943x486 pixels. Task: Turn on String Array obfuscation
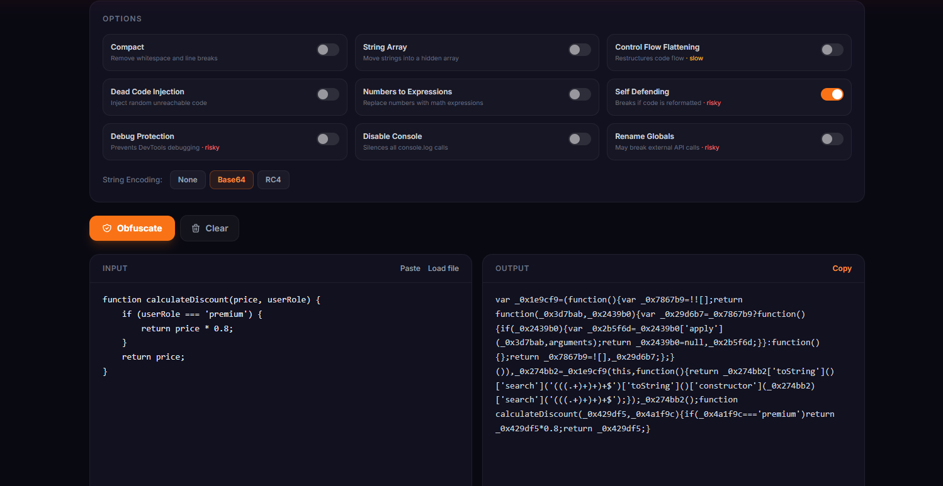tap(579, 49)
